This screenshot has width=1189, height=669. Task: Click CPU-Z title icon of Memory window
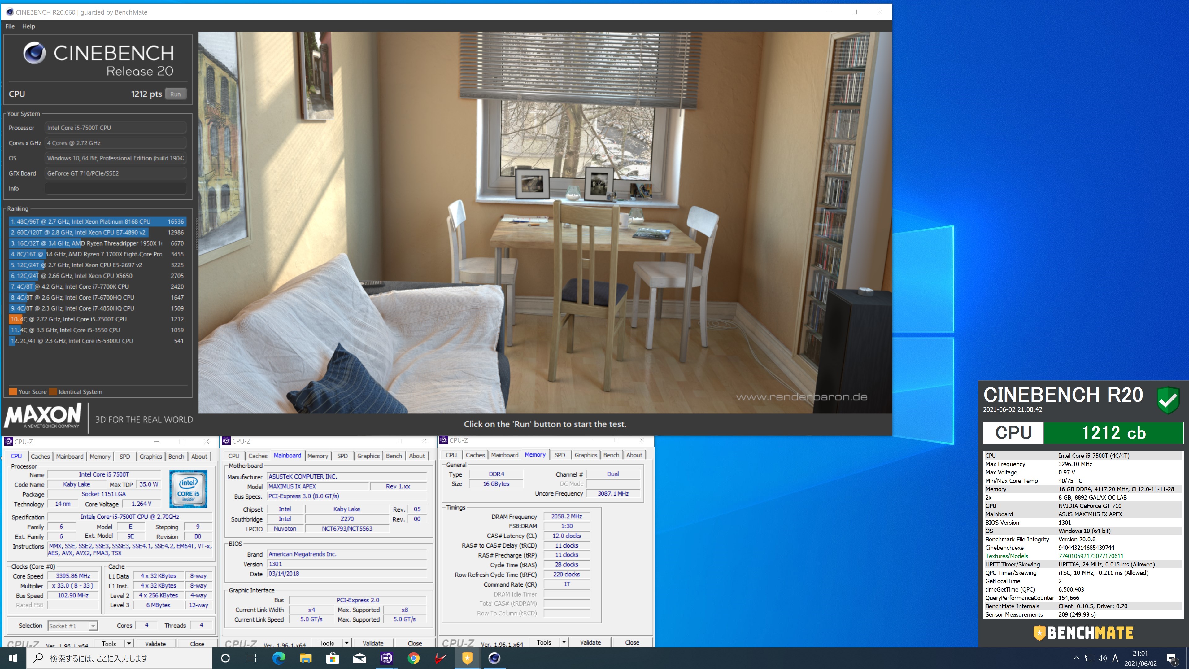pyautogui.click(x=444, y=440)
